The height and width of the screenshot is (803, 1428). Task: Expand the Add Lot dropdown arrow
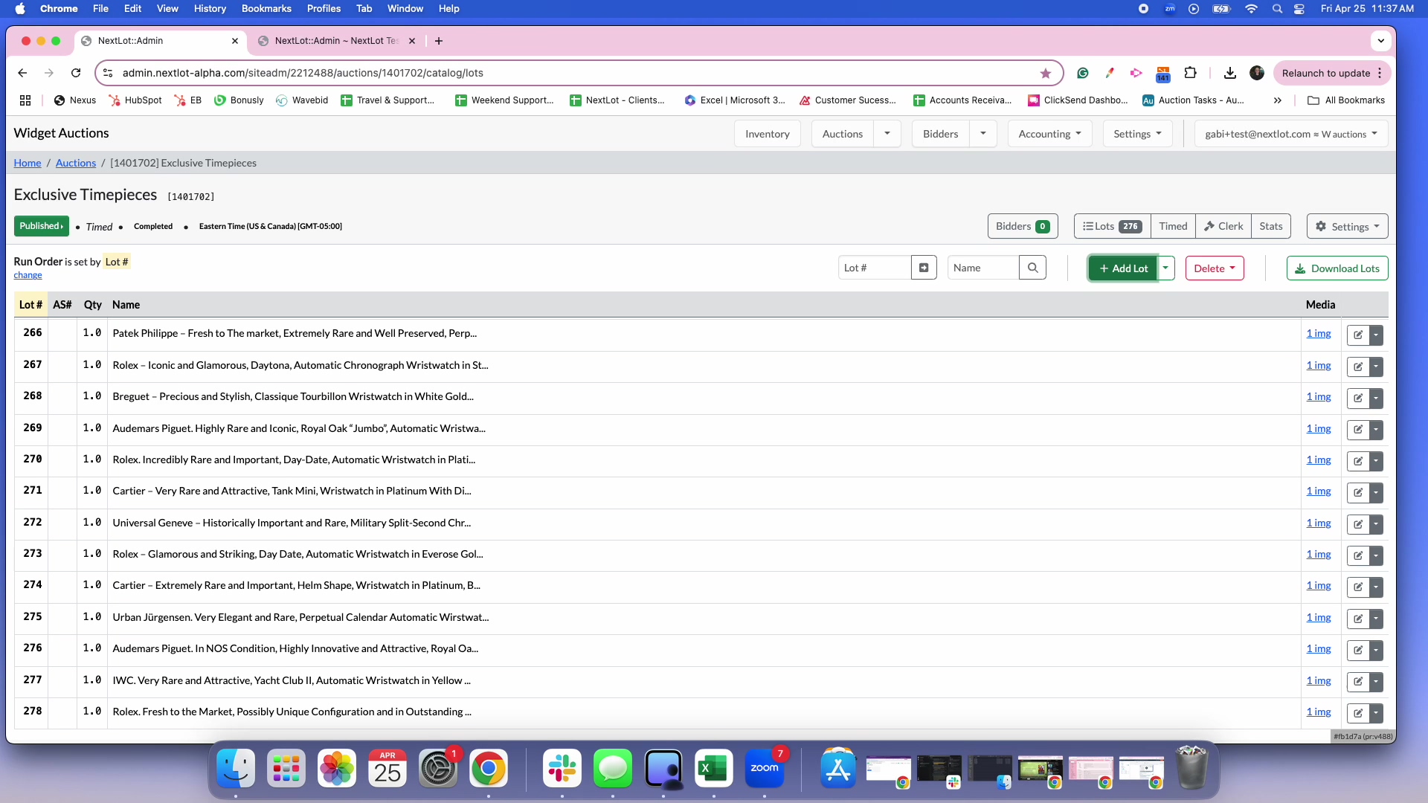coord(1165,268)
